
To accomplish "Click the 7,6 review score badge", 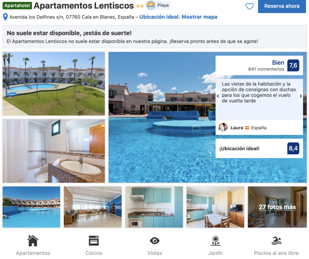I will click(293, 66).
